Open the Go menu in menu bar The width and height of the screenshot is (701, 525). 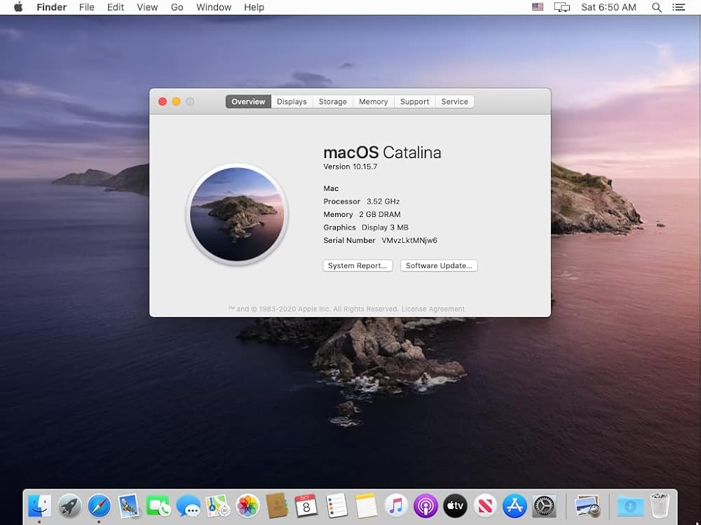tap(177, 7)
